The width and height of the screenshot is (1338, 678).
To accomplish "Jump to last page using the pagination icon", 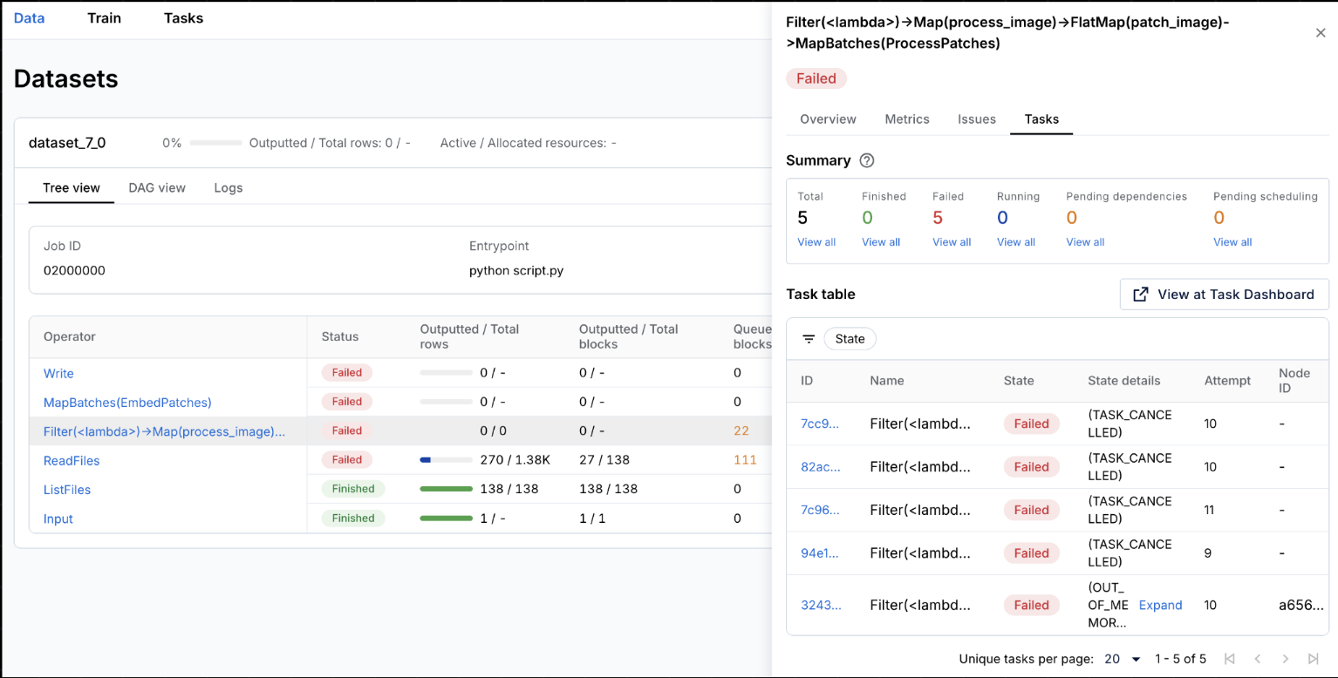I will point(1314,659).
